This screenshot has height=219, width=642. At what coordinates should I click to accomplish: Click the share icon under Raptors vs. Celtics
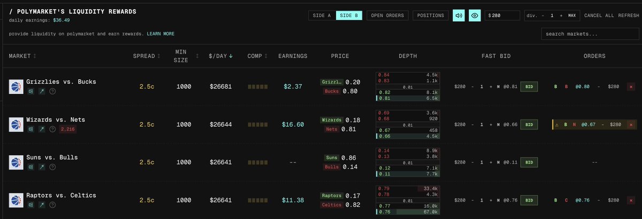point(30,205)
